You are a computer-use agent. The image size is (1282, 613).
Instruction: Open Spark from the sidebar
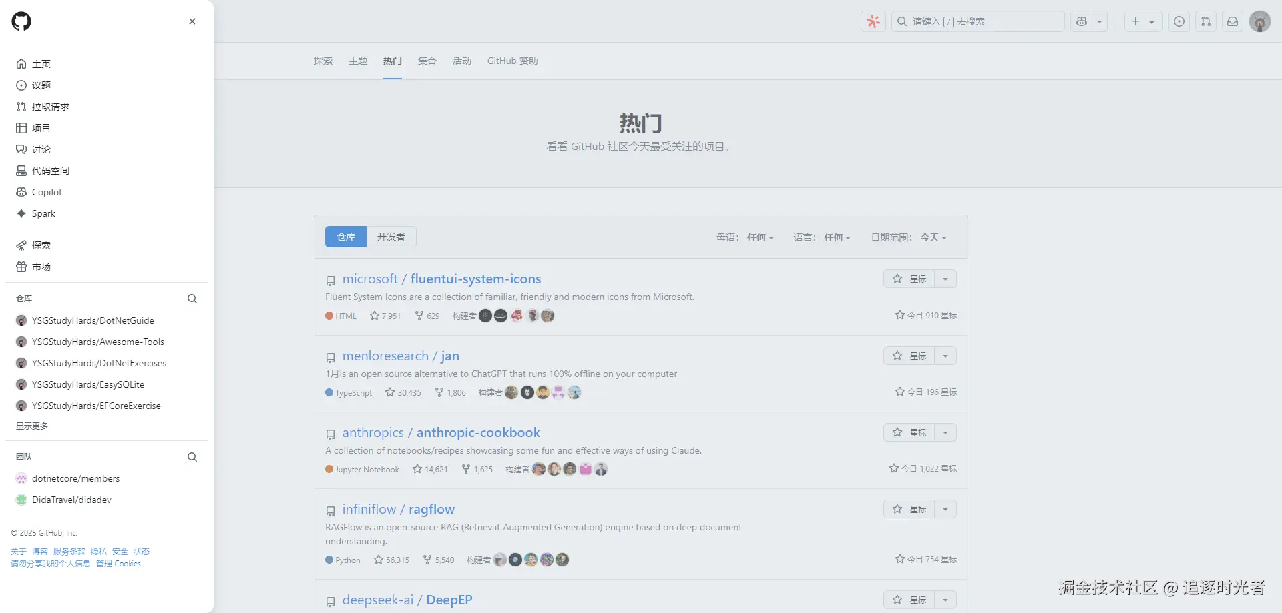(107, 213)
